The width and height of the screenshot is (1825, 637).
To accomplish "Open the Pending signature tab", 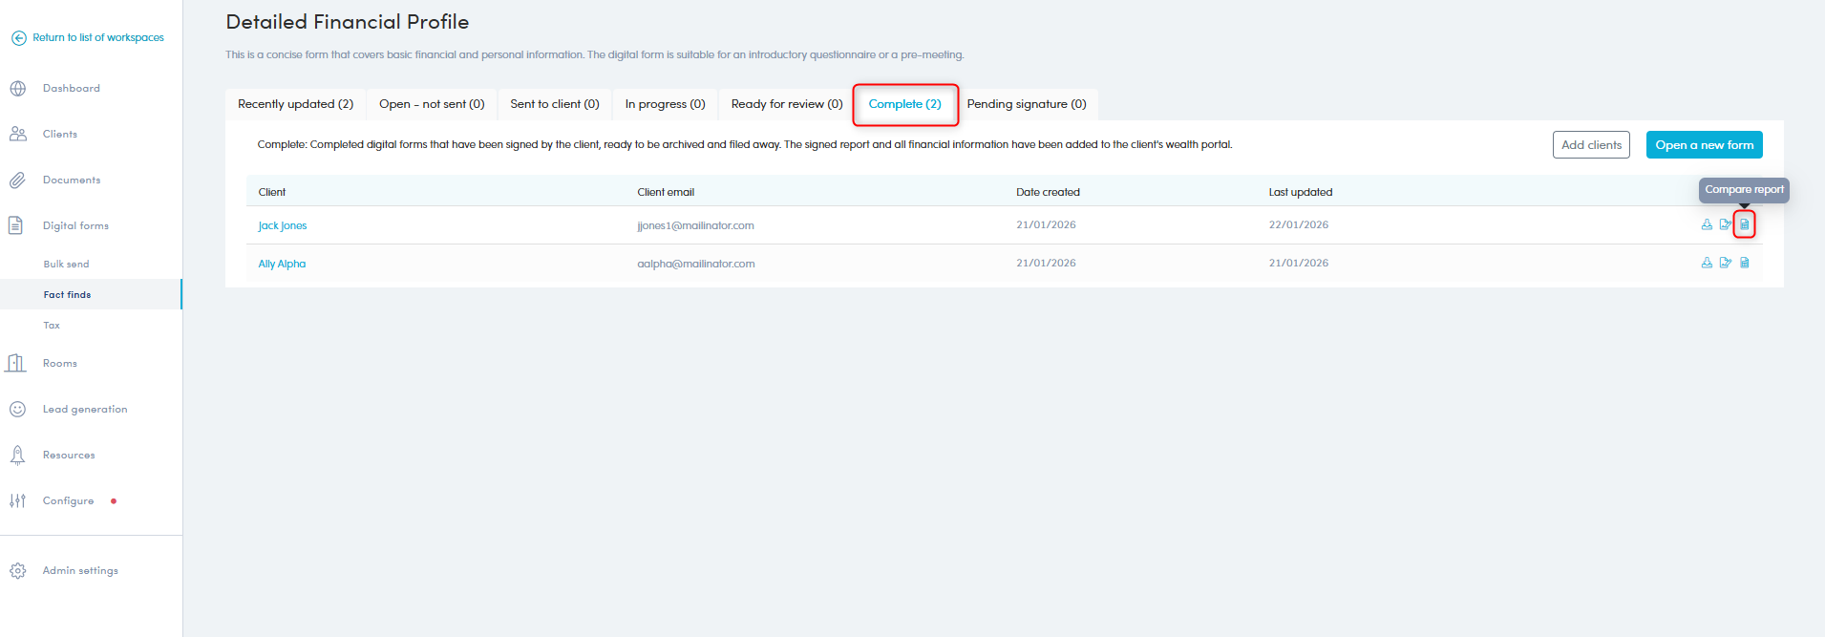I will tap(1026, 104).
